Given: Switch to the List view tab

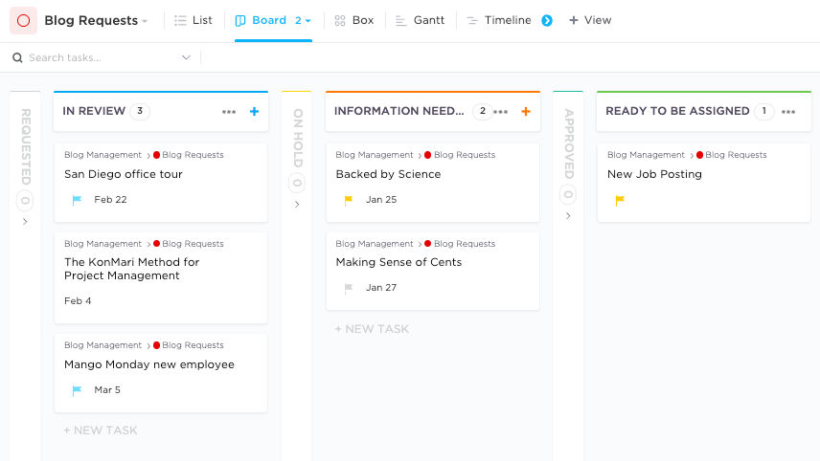Looking at the screenshot, I should 194,20.
